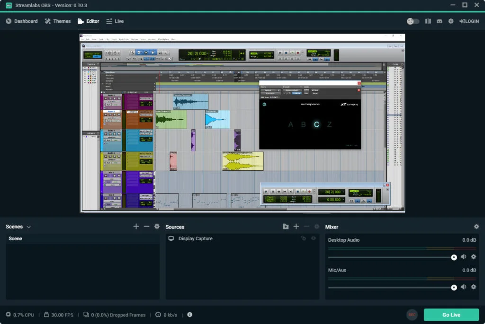The height and width of the screenshot is (324, 485).
Task: Click subspace power icon in preview
Action: [264, 104]
